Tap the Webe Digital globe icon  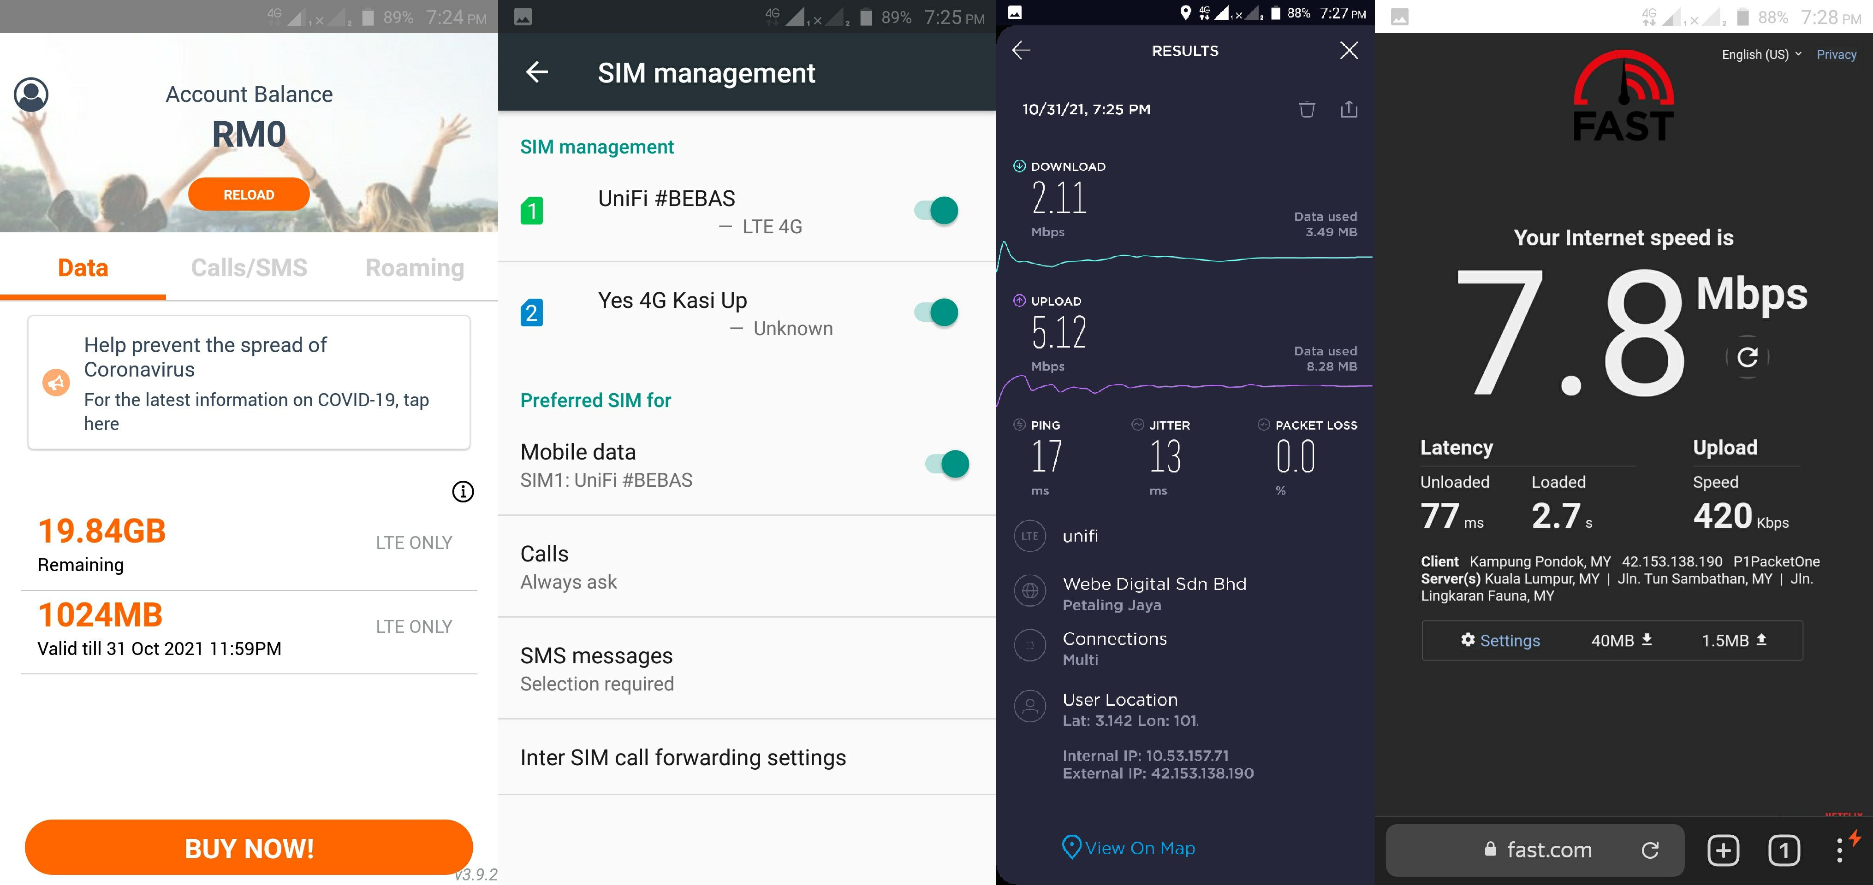point(1030,591)
